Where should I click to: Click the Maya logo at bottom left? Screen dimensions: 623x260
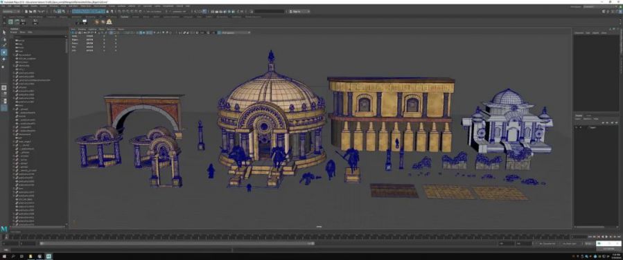point(4,229)
